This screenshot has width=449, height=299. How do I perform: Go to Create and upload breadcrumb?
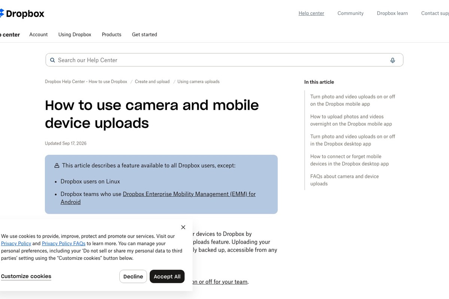pos(152,81)
